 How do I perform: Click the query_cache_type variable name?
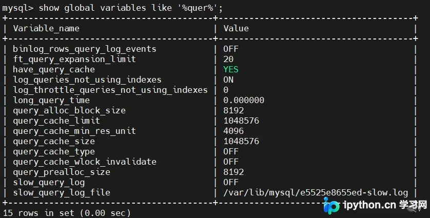click(54, 152)
